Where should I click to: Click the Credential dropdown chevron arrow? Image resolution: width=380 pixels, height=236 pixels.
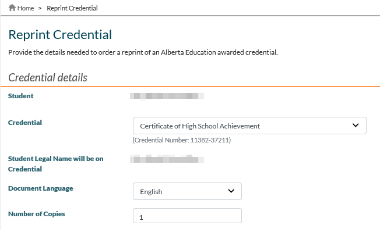point(356,126)
